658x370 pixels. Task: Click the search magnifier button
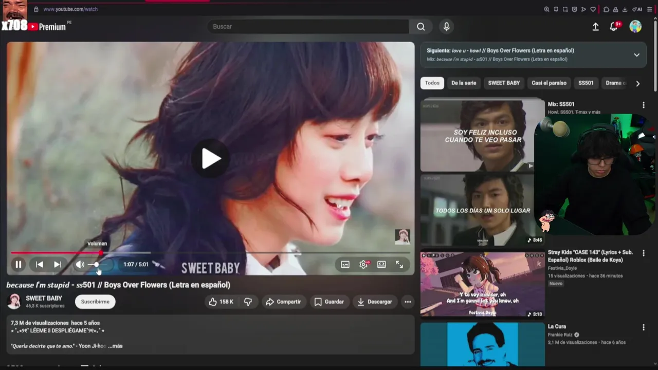click(x=421, y=27)
